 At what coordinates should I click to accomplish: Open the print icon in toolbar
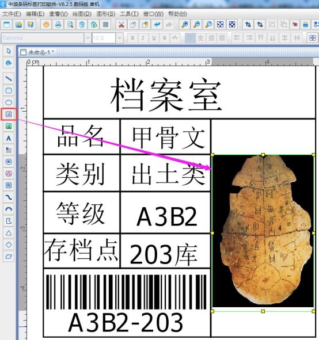click(58, 25)
